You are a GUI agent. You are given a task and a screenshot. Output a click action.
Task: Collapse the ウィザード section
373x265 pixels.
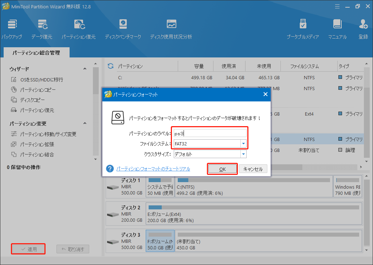tap(85, 69)
